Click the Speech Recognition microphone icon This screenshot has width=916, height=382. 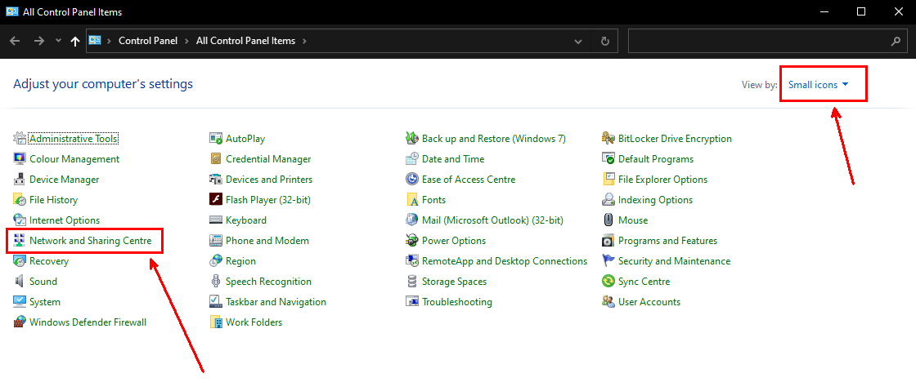pyautogui.click(x=216, y=282)
